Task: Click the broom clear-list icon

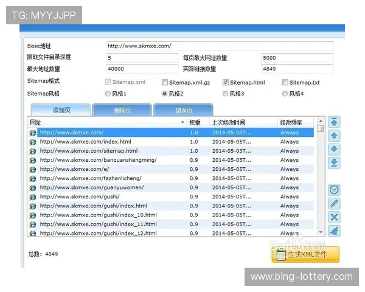Action: 334,231
